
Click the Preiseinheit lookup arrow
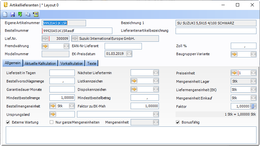[x=234, y=73]
